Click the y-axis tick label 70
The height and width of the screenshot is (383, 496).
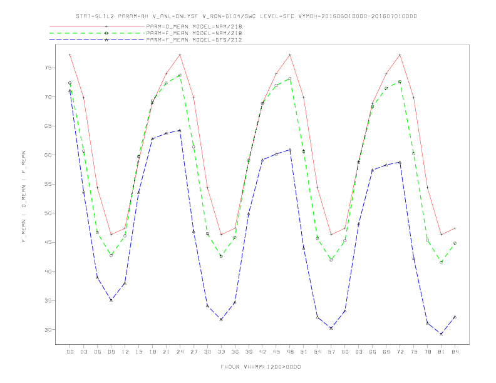tap(48, 97)
